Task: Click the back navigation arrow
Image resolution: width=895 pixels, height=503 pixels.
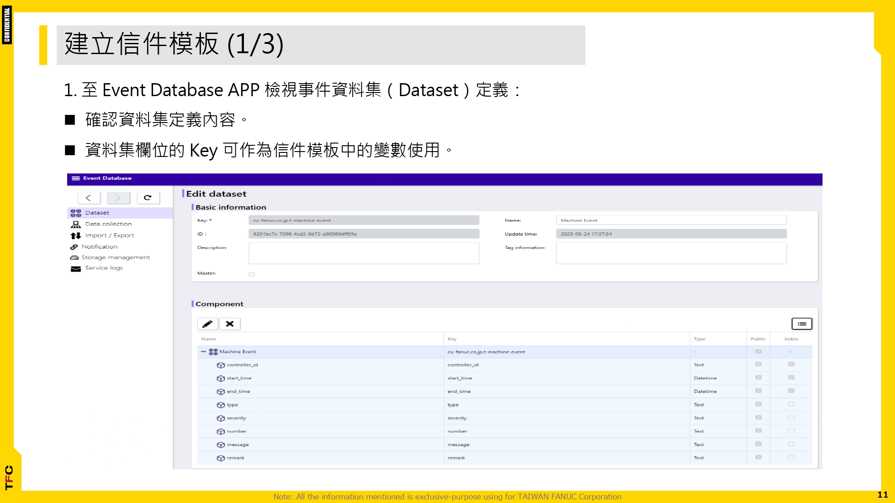Action: tap(89, 198)
